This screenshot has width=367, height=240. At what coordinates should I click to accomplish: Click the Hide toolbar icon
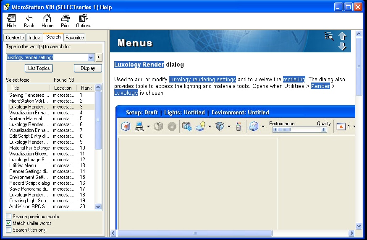click(x=11, y=21)
